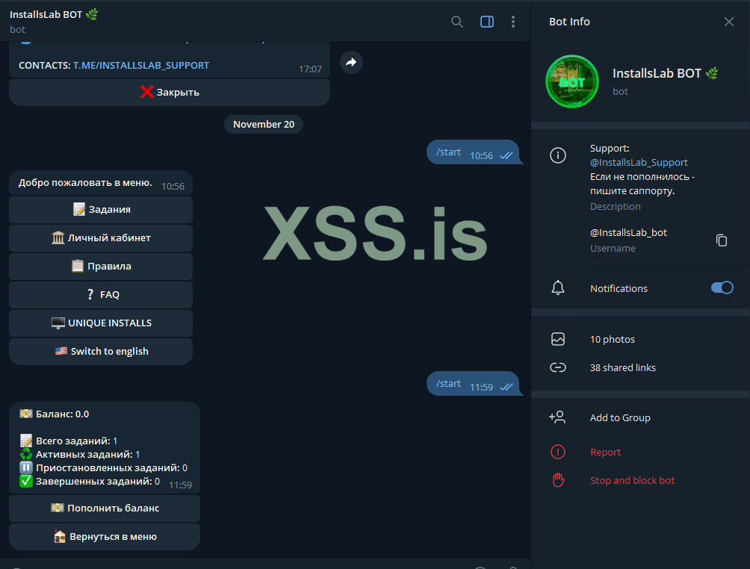Image resolution: width=750 pixels, height=569 pixels.
Task: Open the three-dot chat options menu
Action: (x=512, y=22)
